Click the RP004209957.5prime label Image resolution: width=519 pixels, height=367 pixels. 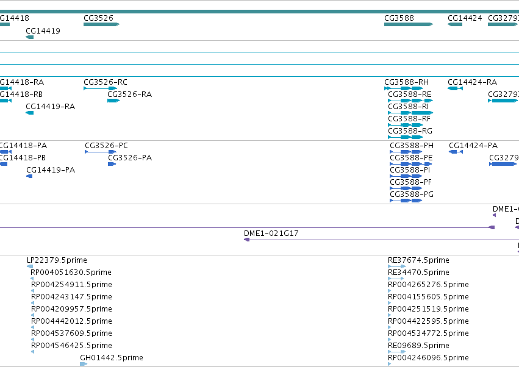[x=71, y=309]
